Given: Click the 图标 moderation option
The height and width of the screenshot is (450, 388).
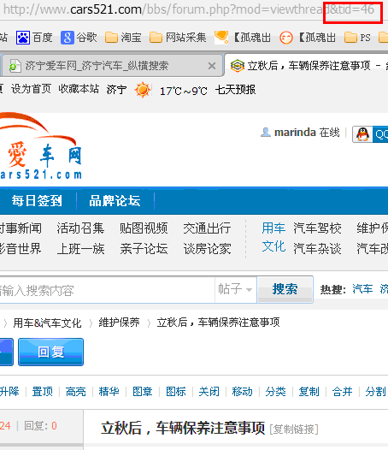Looking at the screenshot, I should pyautogui.click(x=176, y=392).
